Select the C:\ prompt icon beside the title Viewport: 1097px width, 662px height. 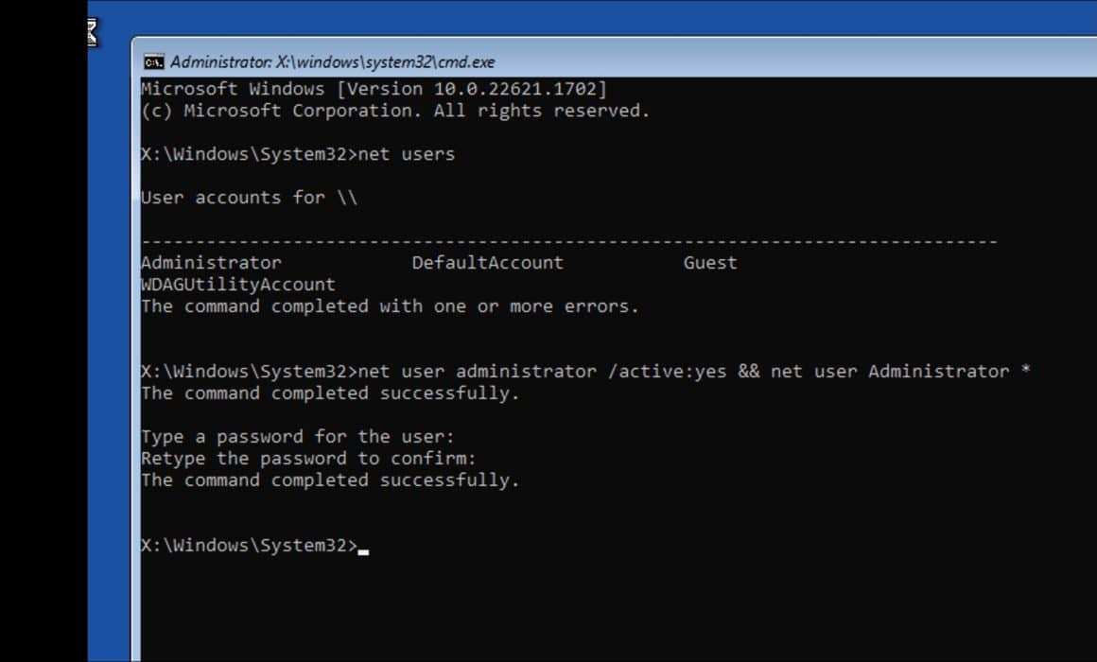[x=156, y=61]
